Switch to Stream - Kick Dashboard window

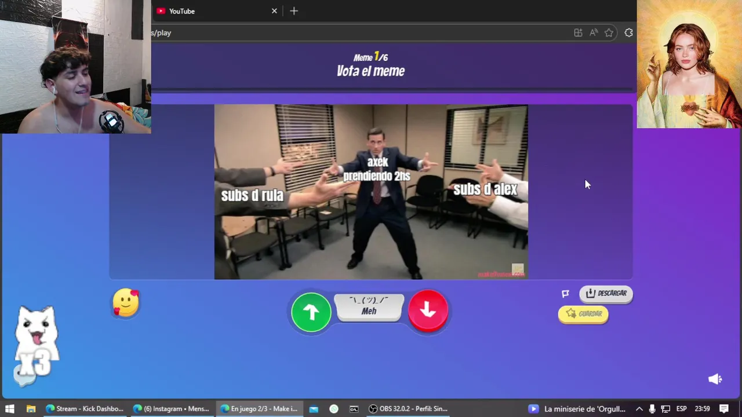coord(85,409)
